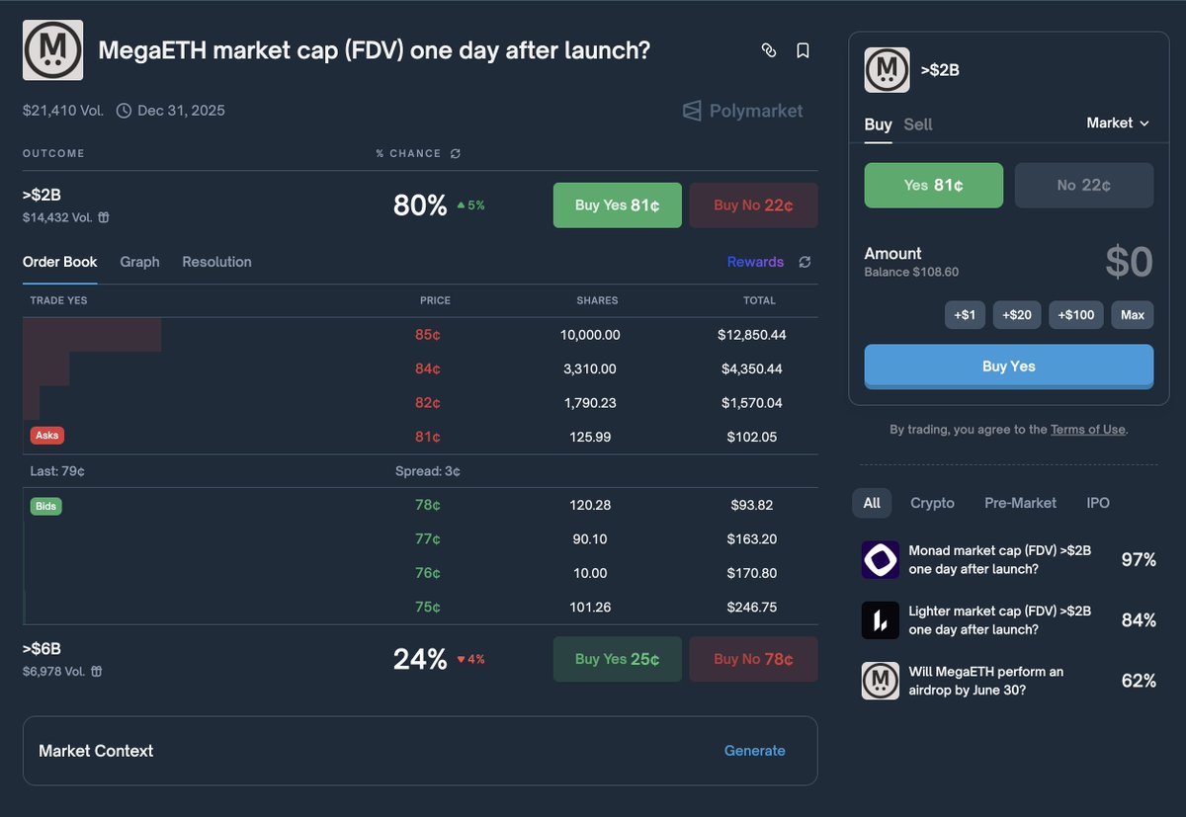Collapse the >$2B outcome row
Screen dimensions: 1186x817
coord(420,204)
